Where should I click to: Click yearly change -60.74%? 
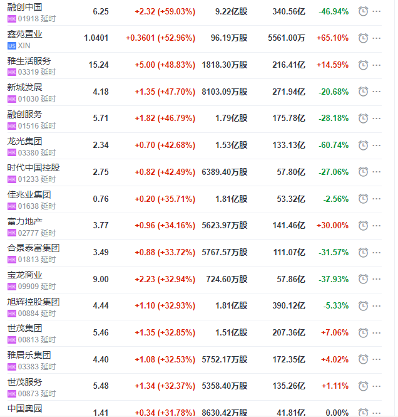334,145
